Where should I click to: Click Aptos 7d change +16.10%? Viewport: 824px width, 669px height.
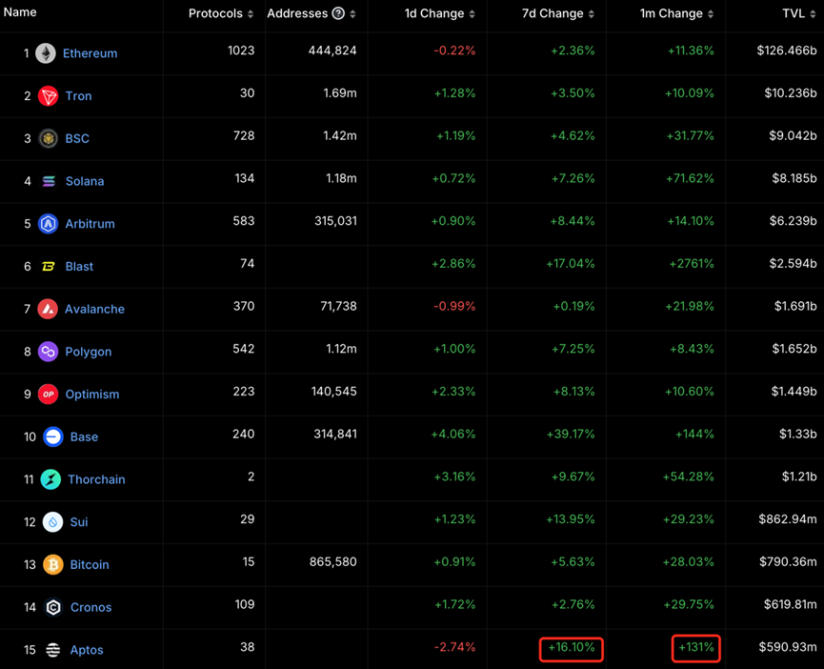[x=572, y=647]
